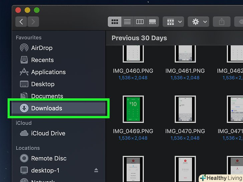Image resolution: width=243 pixels, height=182 pixels.
Task: Open the group-by arrangement dropdown
Action: (x=173, y=22)
